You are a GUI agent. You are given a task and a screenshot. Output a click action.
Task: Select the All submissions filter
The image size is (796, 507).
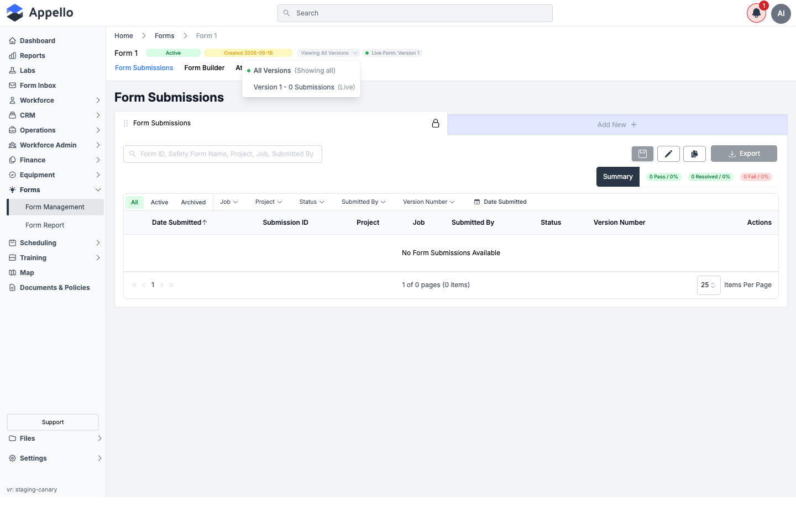pyautogui.click(x=134, y=202)
